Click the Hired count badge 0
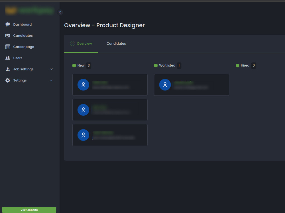Image resolution: width=285 pixels, height=213 pixels. [x=254, y=65]
